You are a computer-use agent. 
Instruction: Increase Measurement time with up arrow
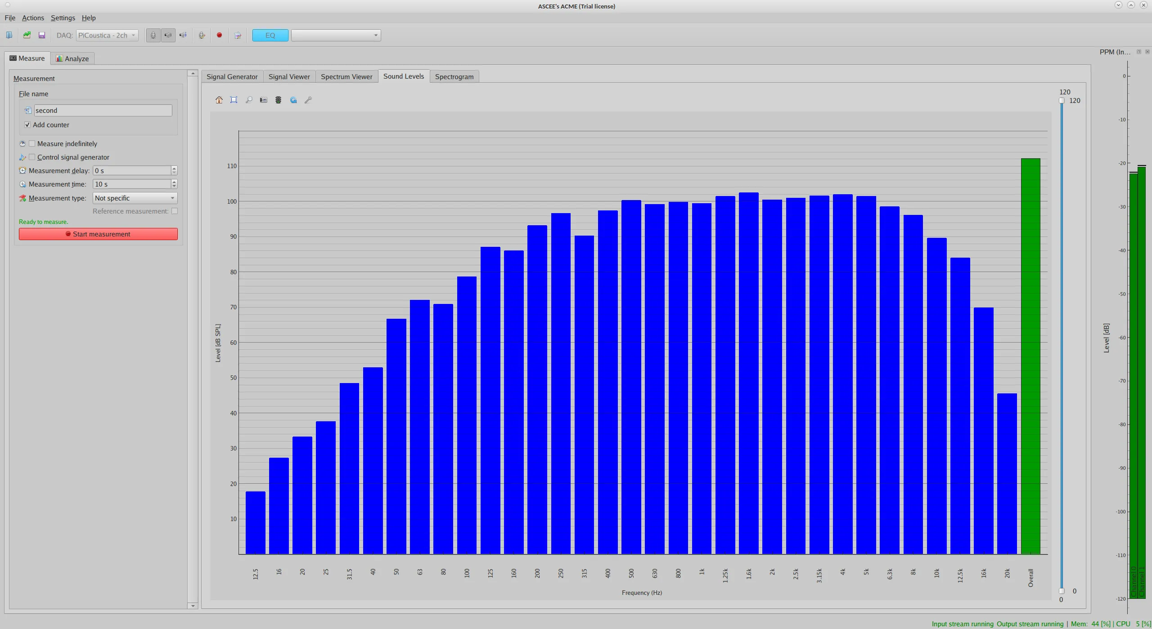174,182
